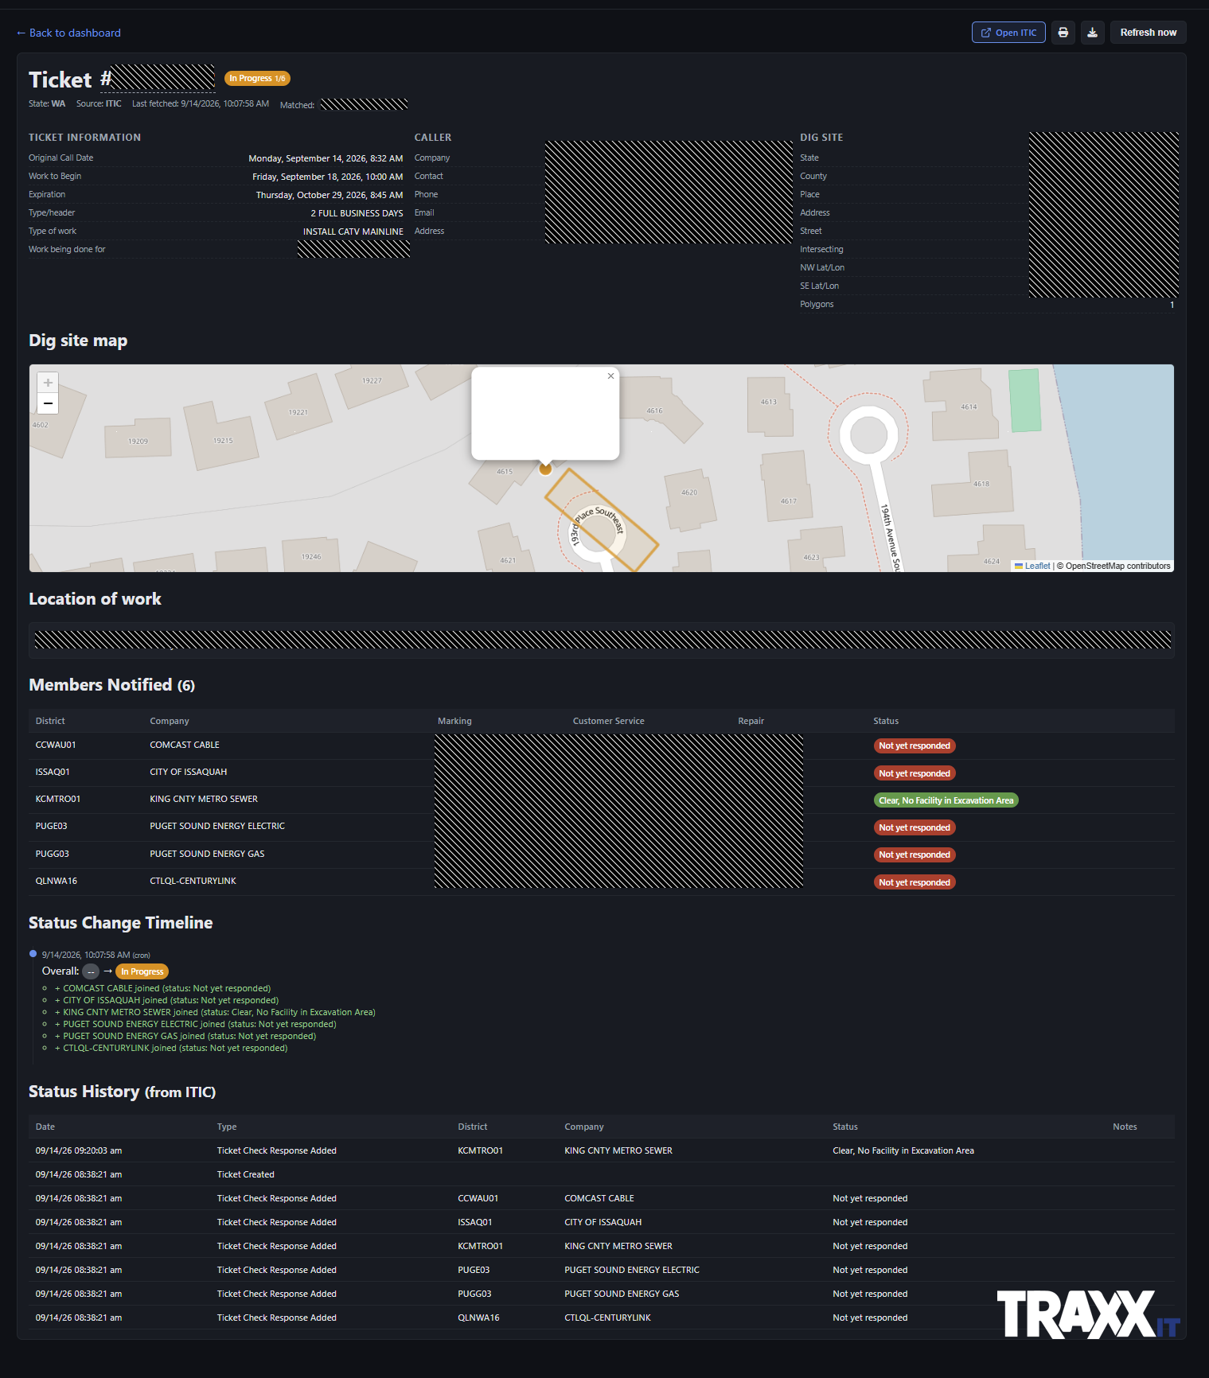Click the Clear, No Facility status badge
Screen dimensions: 1209x1378
tap(946, 800)
